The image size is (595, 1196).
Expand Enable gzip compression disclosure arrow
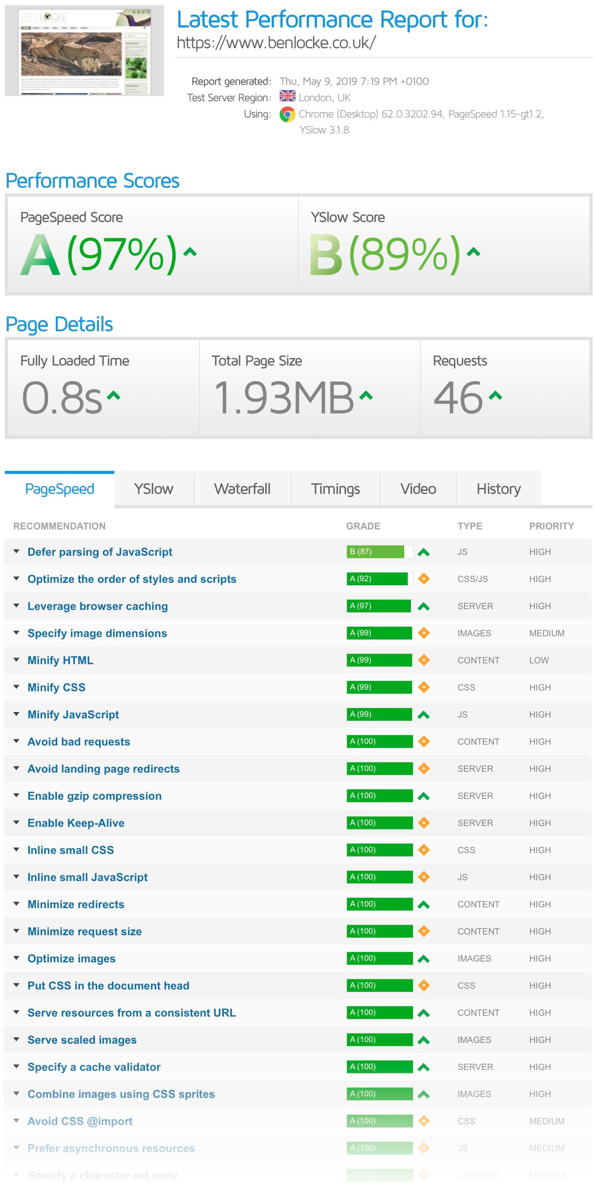click(x=17, y=795)
